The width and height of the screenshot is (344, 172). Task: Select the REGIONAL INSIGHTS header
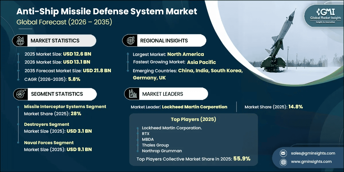coord(164,40)
